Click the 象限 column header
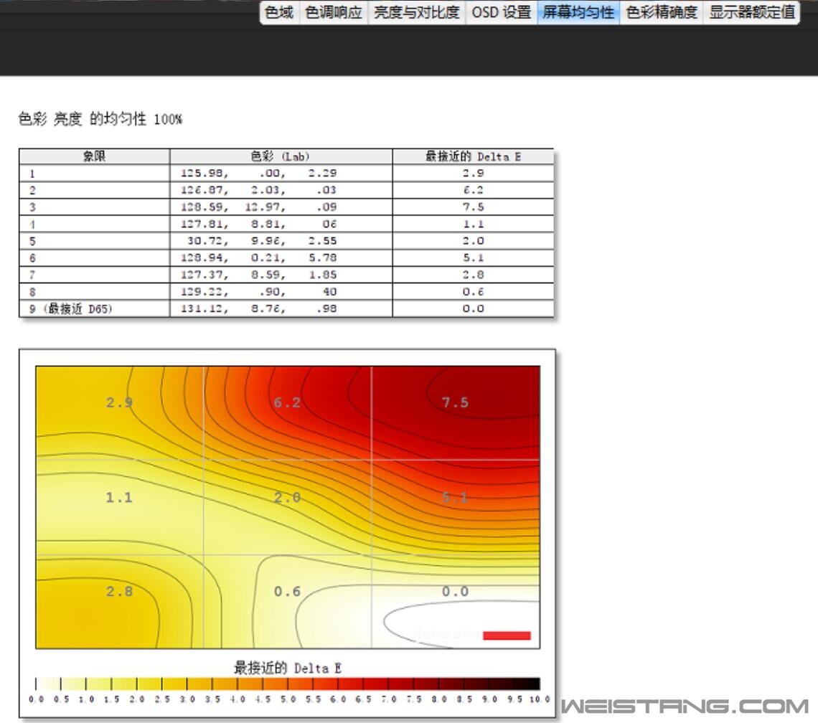 click(94, 156)
